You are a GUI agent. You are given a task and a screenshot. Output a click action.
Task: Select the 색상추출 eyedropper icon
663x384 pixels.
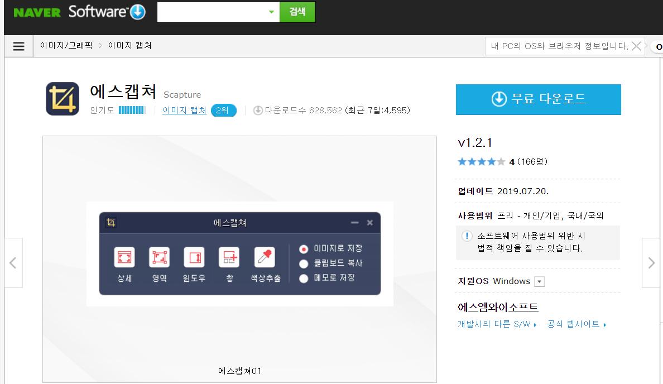click(265, 257)
